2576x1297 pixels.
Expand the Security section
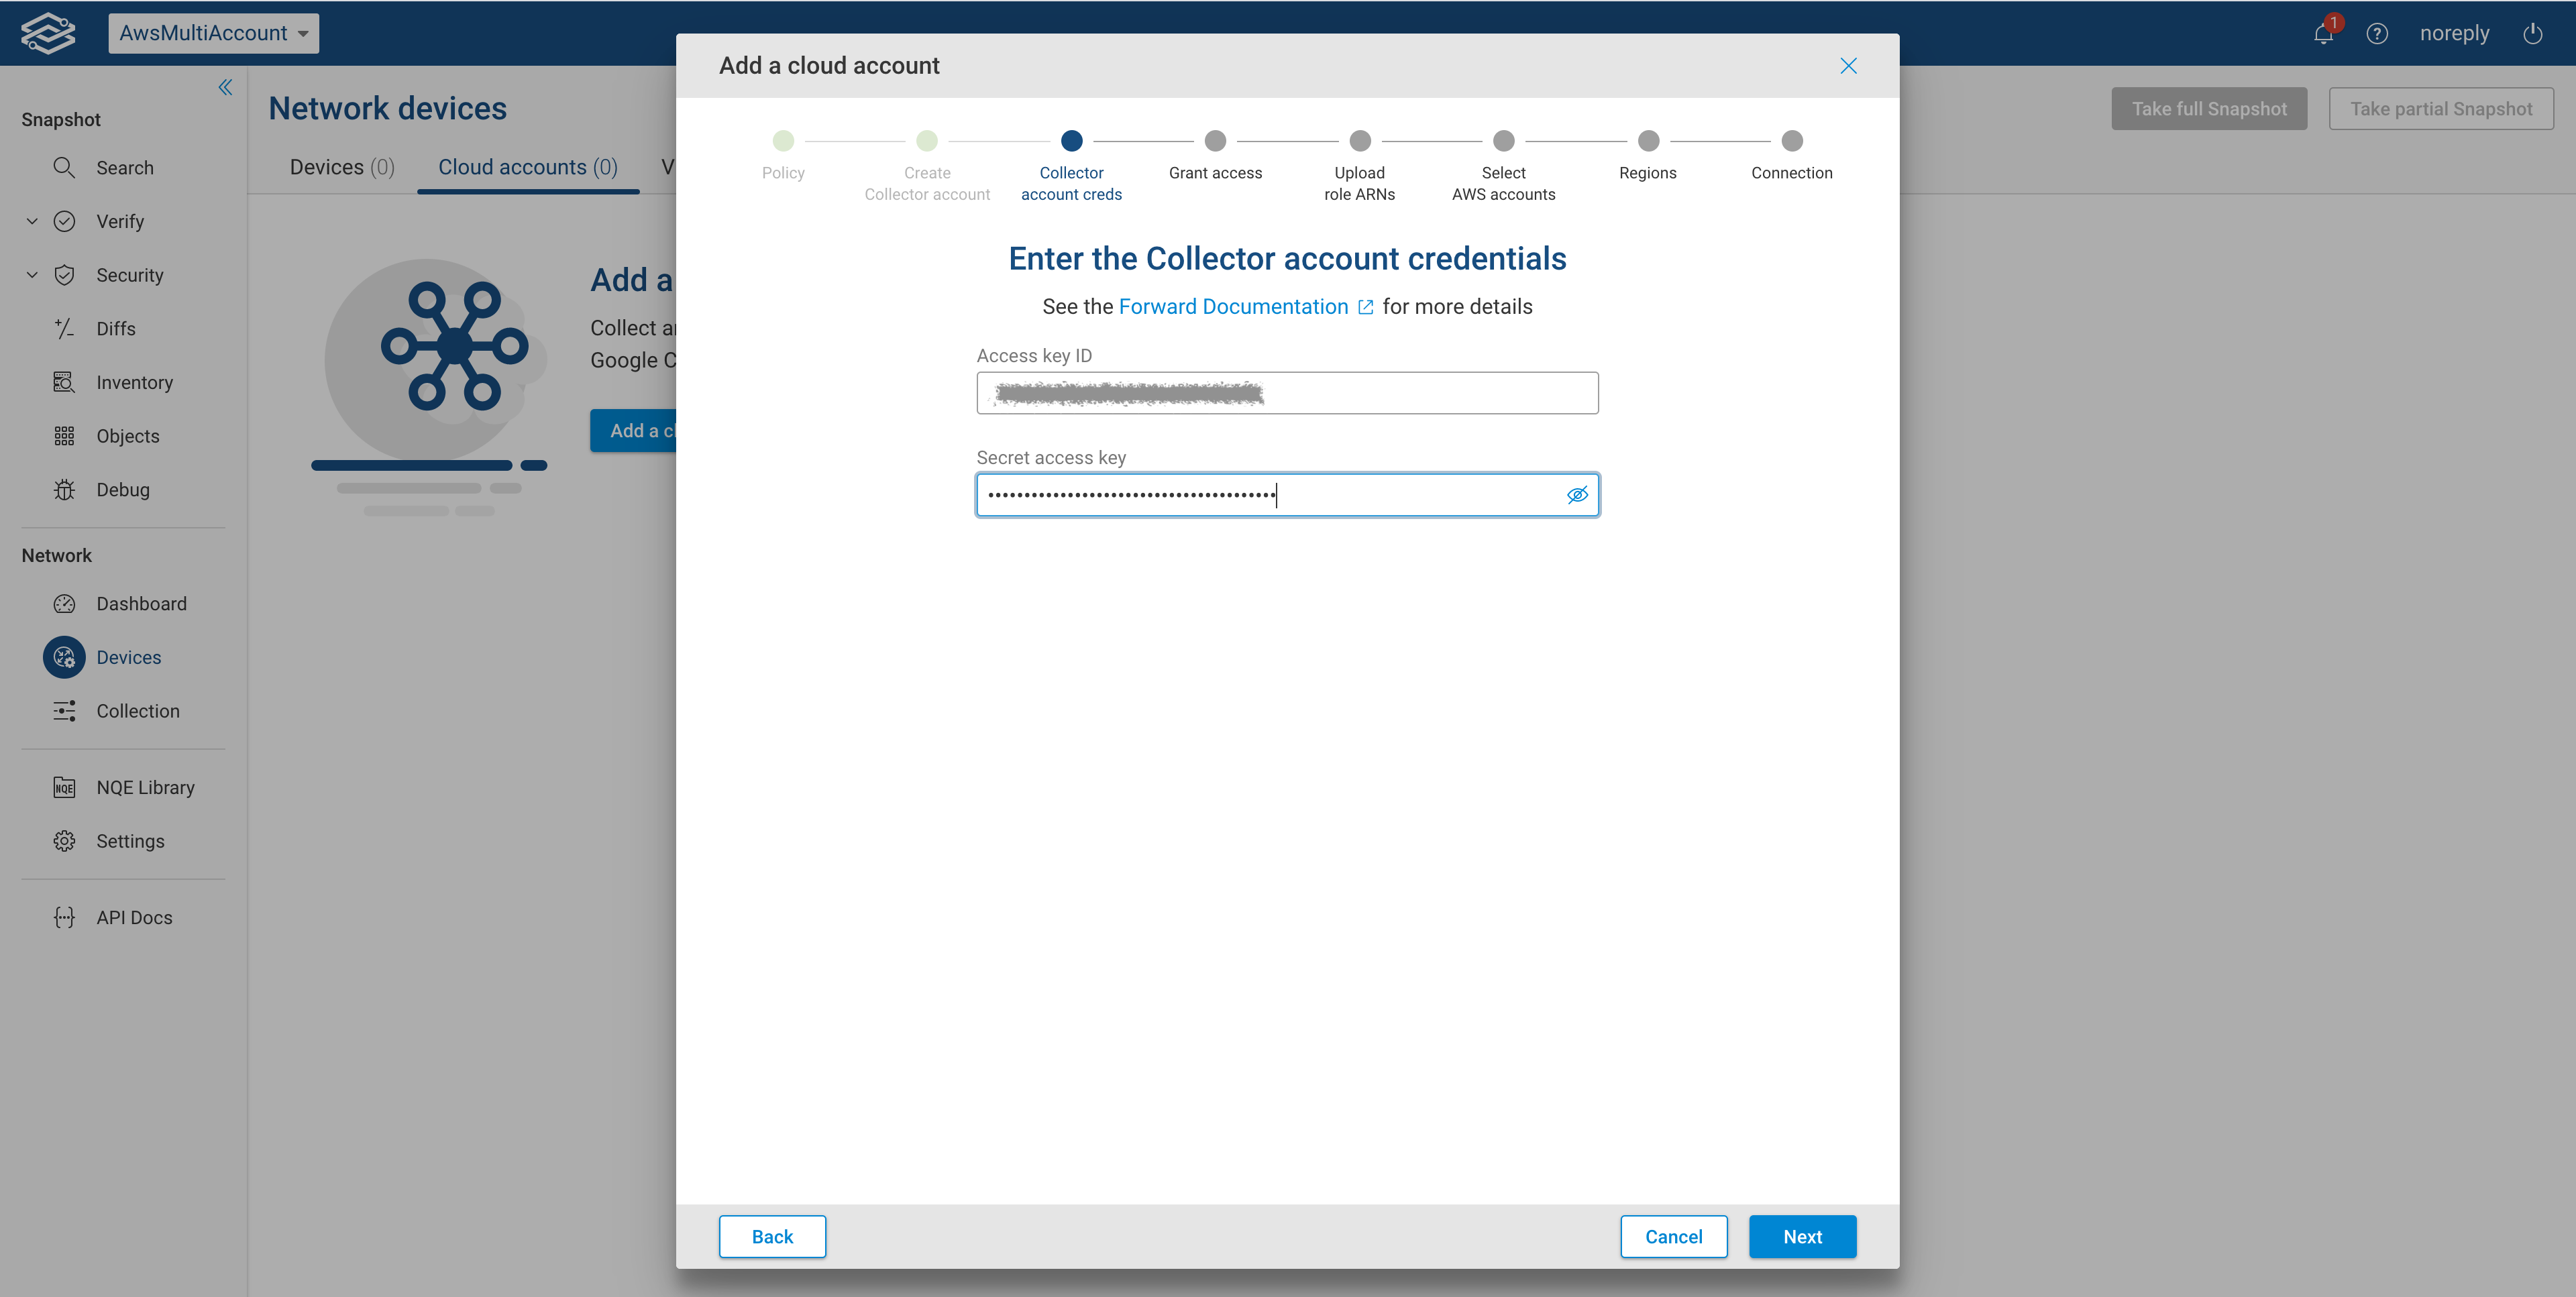click(x=31, y=275)
